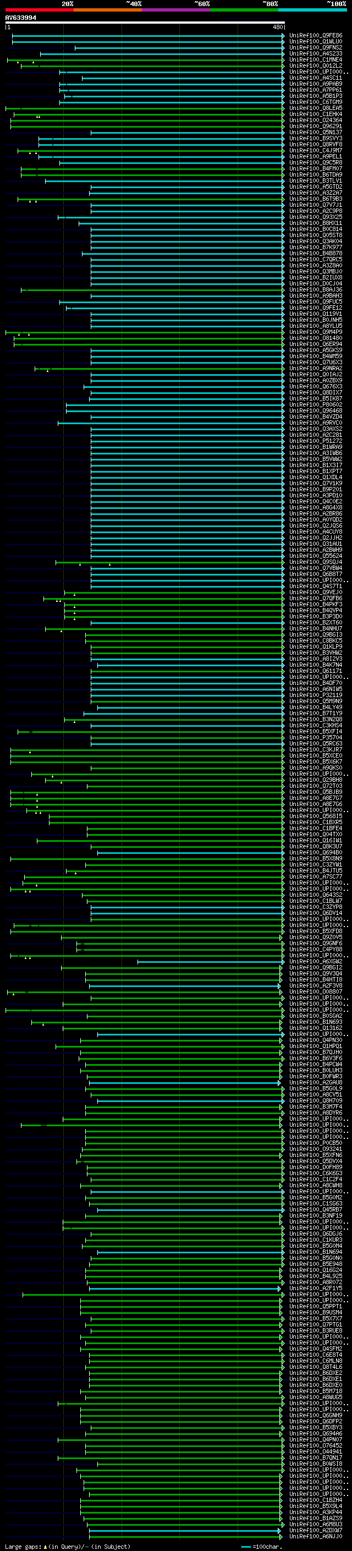
Task: Click the white query sequence bar
Action: click(145, 22)
